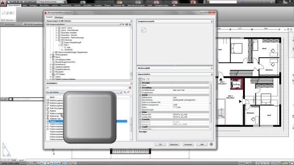Click the Anwenden button
Image resolution: width=294 pixels, height=165 pixels.
(188, 144)
